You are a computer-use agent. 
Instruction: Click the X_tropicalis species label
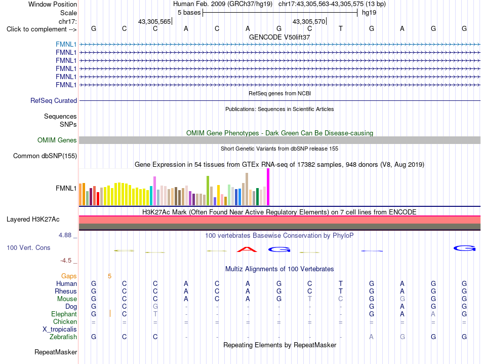click(60, 330)
